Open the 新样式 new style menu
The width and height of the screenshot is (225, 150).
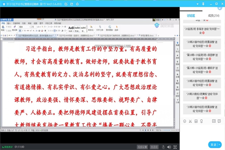click(x=91, y=28)
